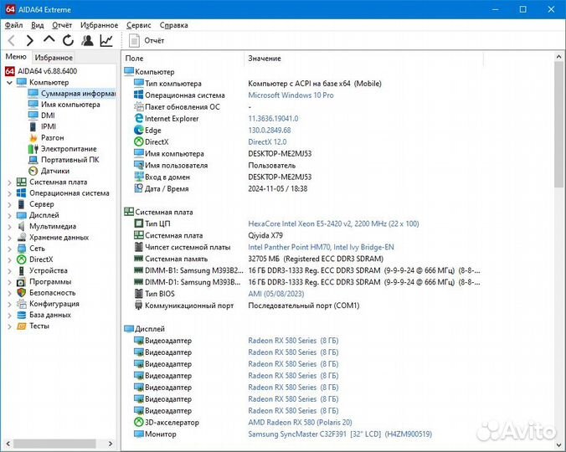Go back with the left arrow toolbar icon
Screen dimensions: 566x452
(12, 40)
